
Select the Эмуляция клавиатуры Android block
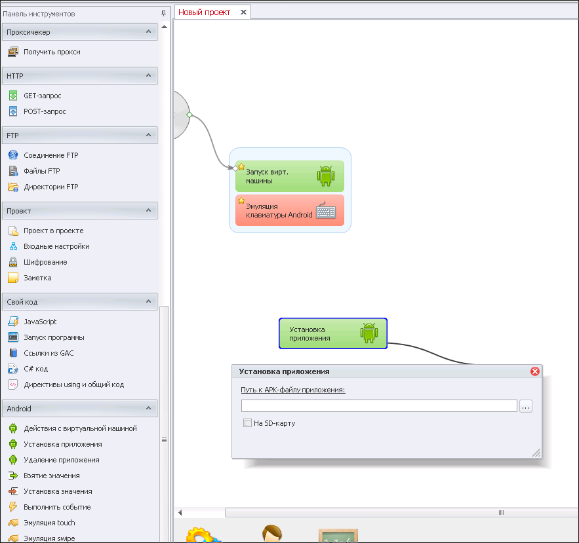coord(290,210)
